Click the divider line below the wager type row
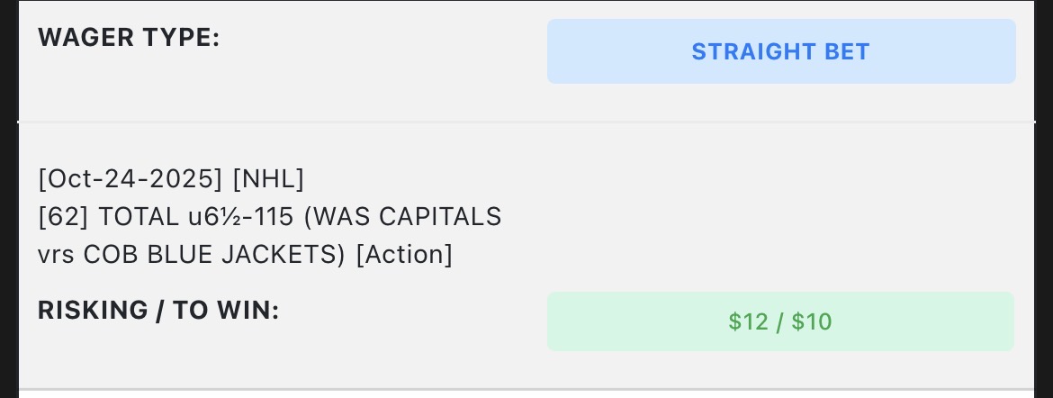This screenshot has width=1053, height=398. click(x=526, y=122)
